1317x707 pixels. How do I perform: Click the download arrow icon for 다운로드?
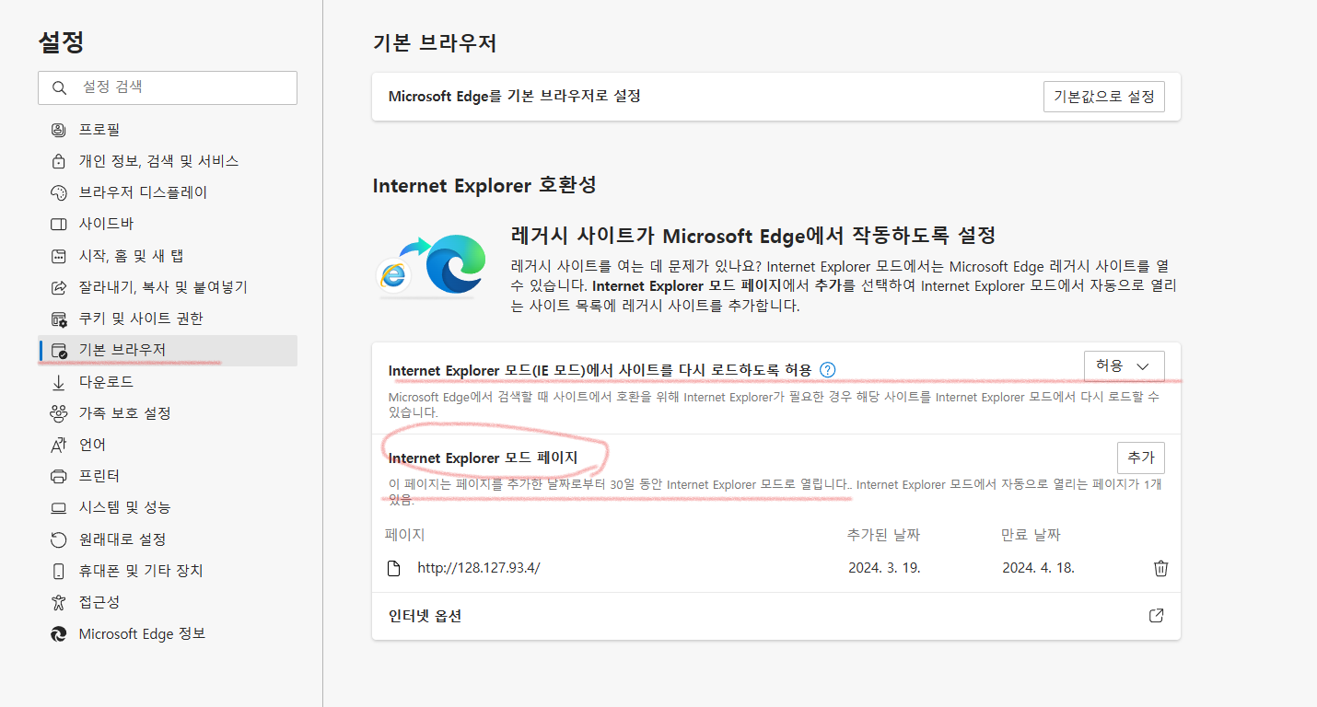59,382
